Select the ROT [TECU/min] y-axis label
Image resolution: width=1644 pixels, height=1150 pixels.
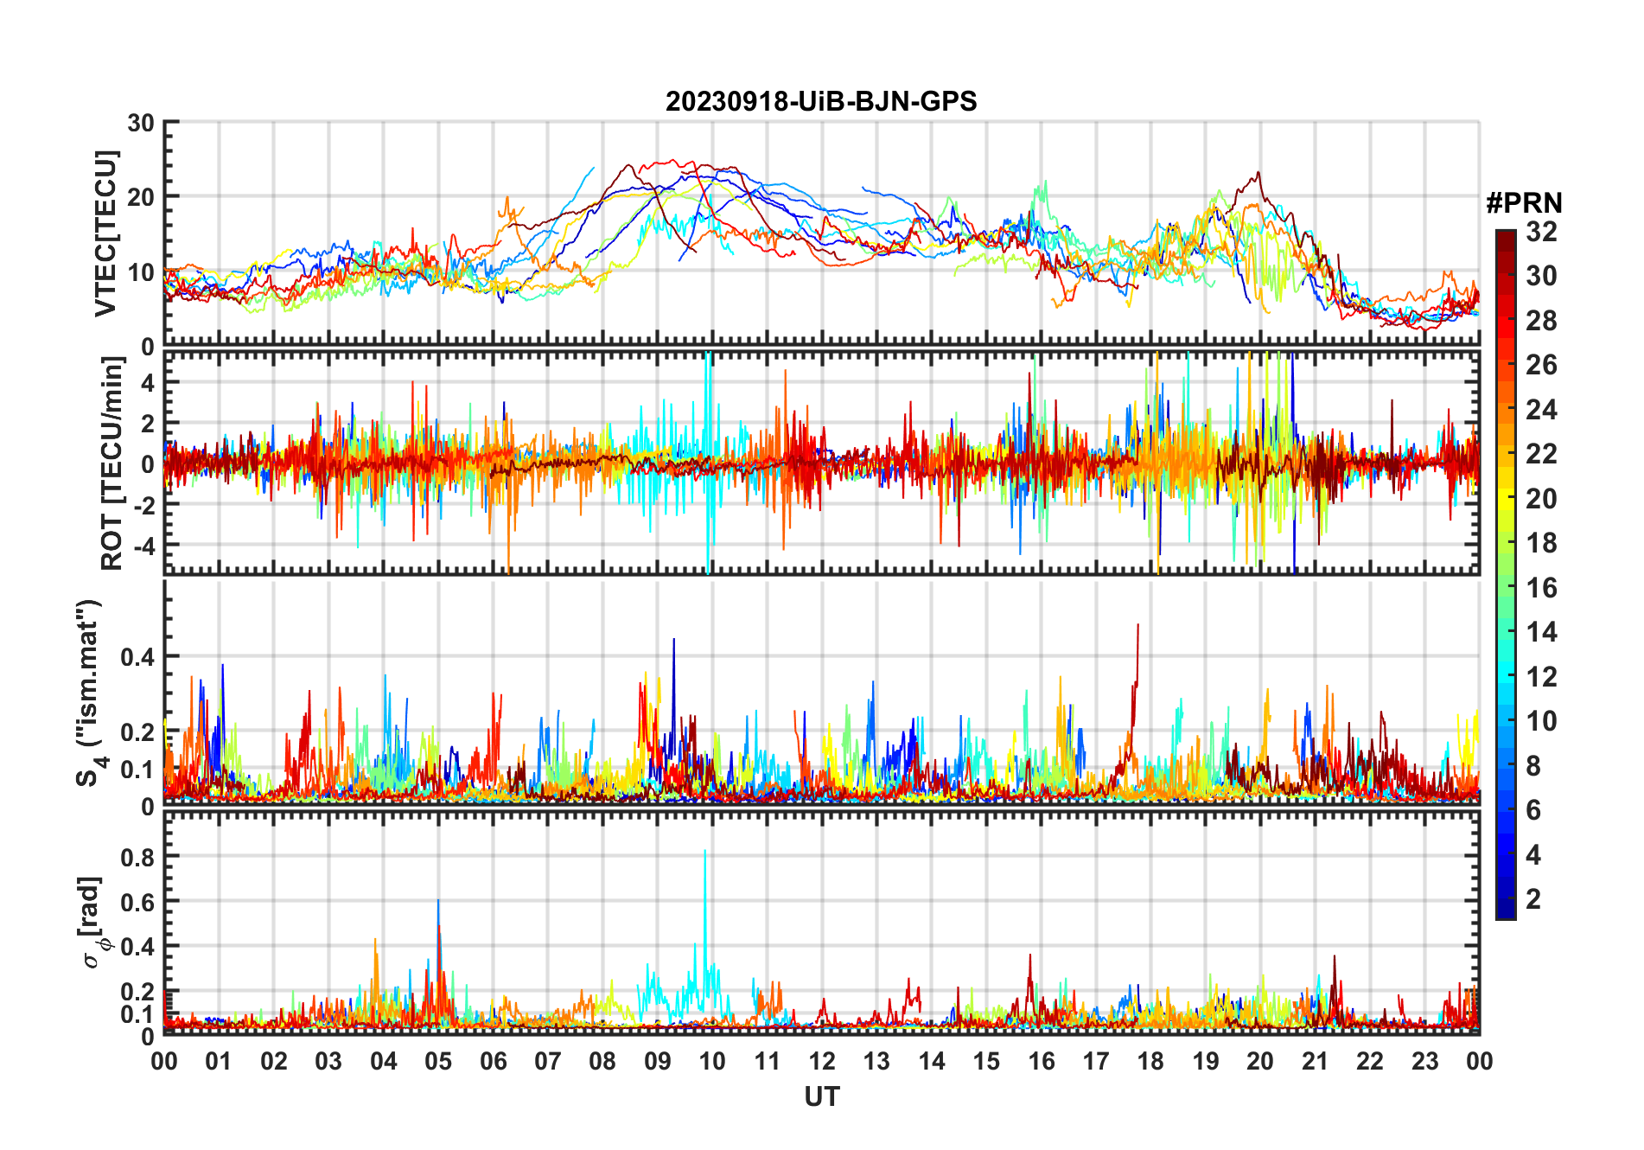tap(112, 463)
